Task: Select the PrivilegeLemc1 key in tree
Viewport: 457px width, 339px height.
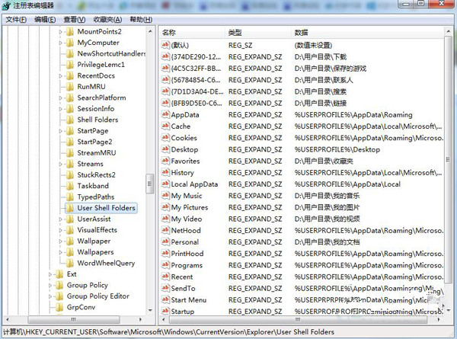Action: coord(101,65)
